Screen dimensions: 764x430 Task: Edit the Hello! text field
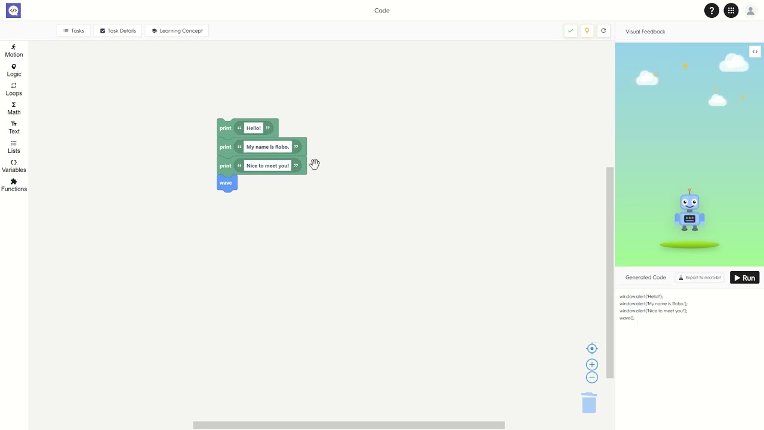pyautogui.click(x=254, y=128)
